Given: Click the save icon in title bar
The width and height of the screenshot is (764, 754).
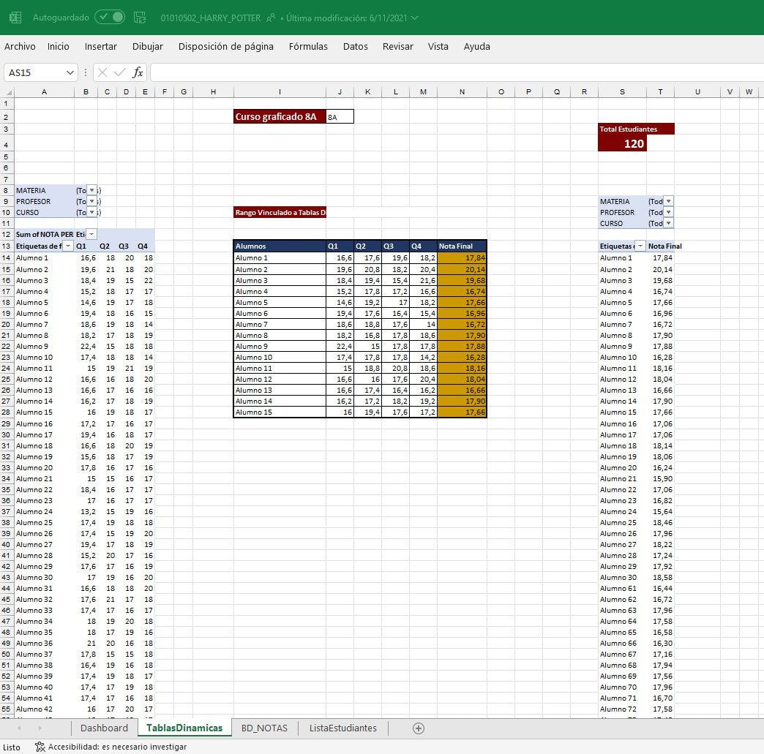Looking at the screenshot, I should pos(140,18).
